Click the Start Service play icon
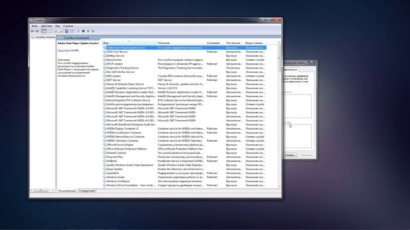Viewport: 410px width, 230px height. [78, 31]
